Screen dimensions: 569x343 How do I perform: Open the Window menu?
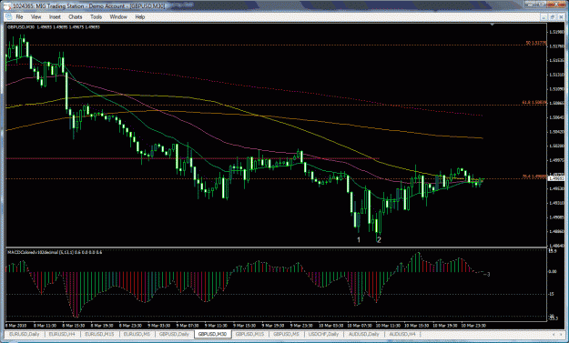118,16
